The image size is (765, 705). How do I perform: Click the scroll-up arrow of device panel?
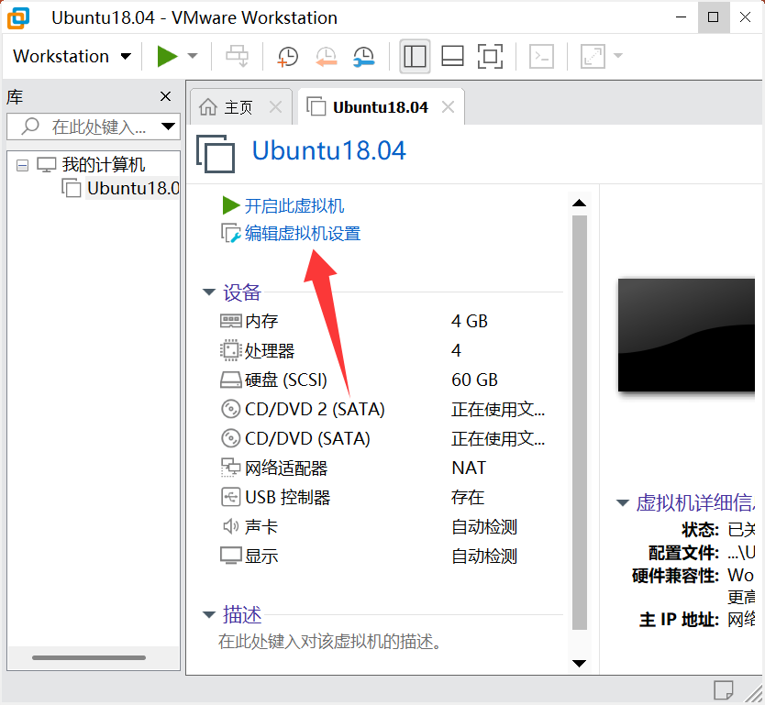point(579,203)
